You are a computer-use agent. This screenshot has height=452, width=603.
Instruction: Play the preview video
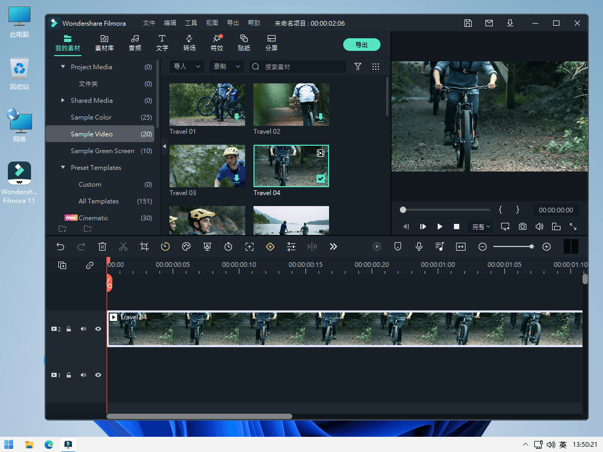440,227
